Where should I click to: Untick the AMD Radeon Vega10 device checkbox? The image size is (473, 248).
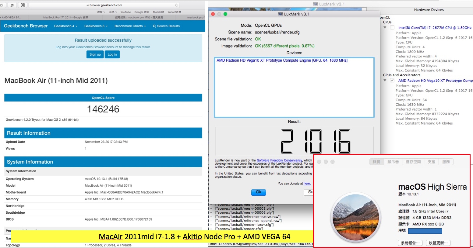(392, 80)
